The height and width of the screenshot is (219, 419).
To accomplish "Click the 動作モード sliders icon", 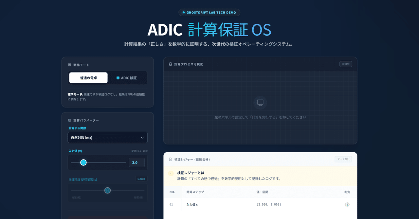I will pyautogui.click(x=70, y=65).
